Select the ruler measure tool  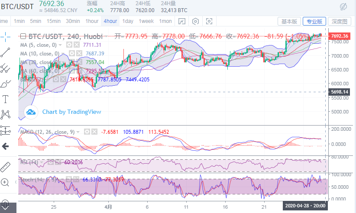(x=5, y=167)
